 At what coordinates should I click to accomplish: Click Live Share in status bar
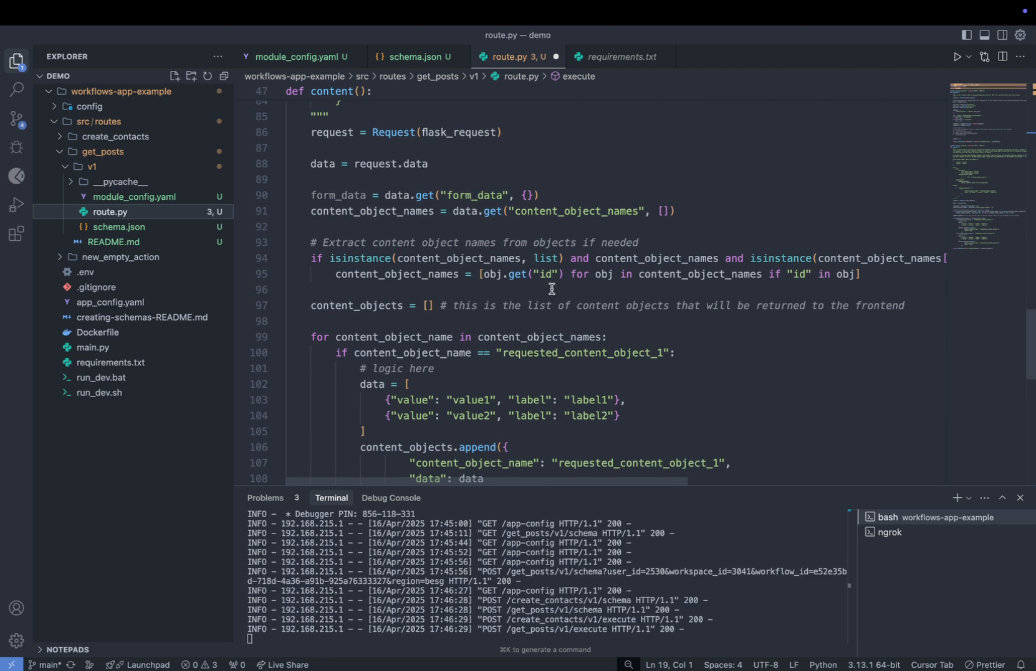click(x=282, y=664)
